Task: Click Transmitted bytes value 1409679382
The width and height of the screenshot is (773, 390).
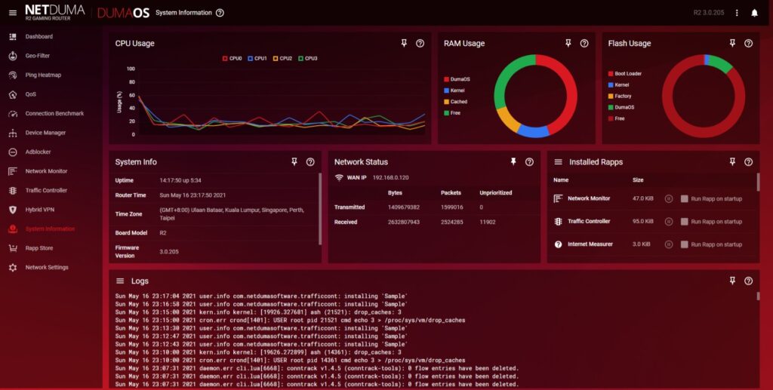Action: pos(404,207)
